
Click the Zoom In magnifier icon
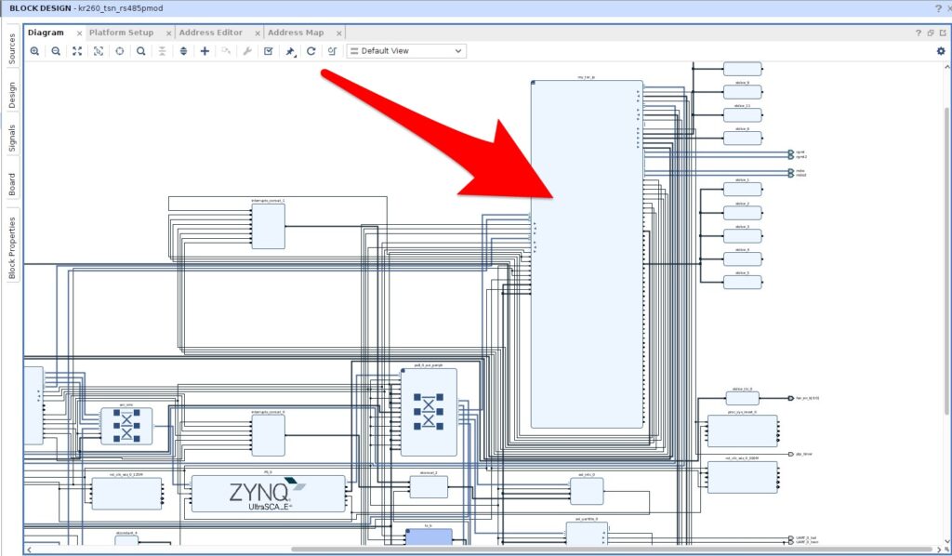point(34,51)
